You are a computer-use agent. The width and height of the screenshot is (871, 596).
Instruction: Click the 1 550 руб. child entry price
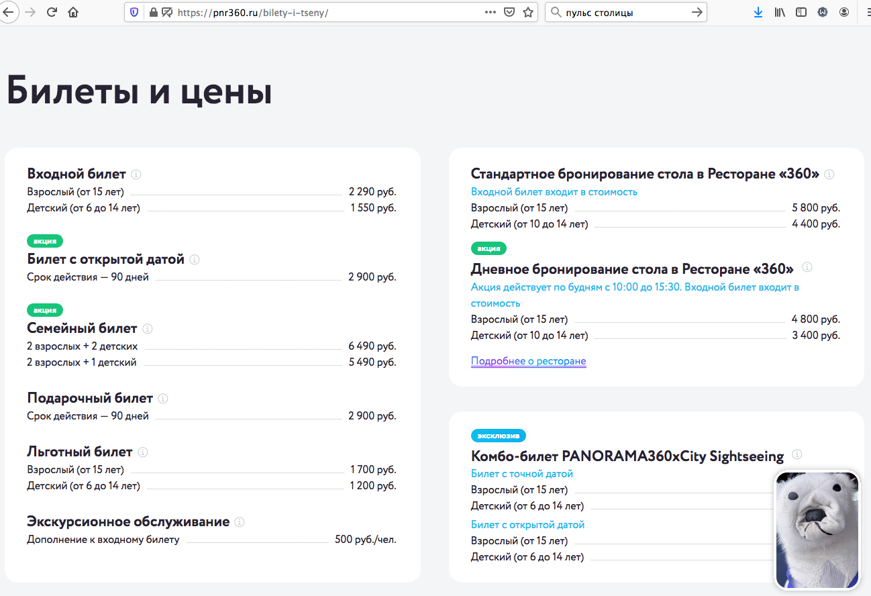[x=374, y=208]
